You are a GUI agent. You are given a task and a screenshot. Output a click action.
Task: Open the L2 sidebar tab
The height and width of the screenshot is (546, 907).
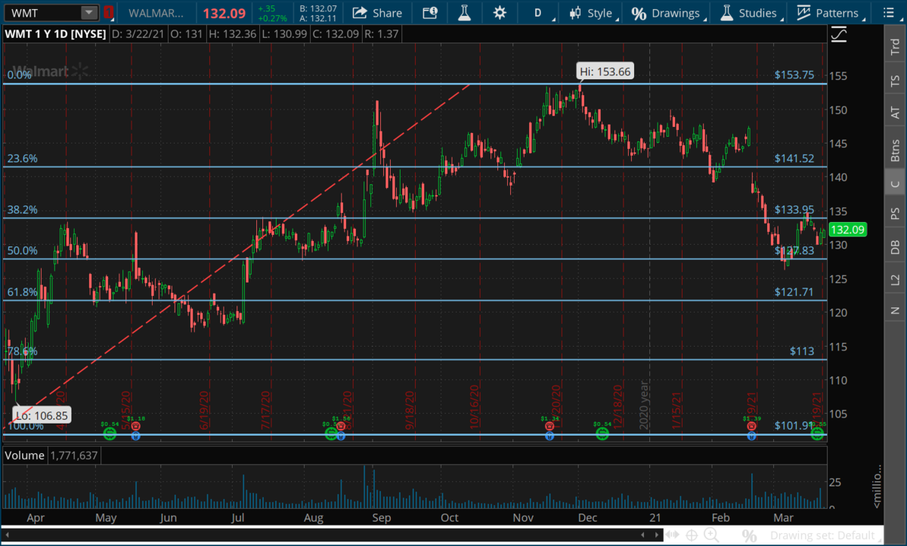point(895,279)
